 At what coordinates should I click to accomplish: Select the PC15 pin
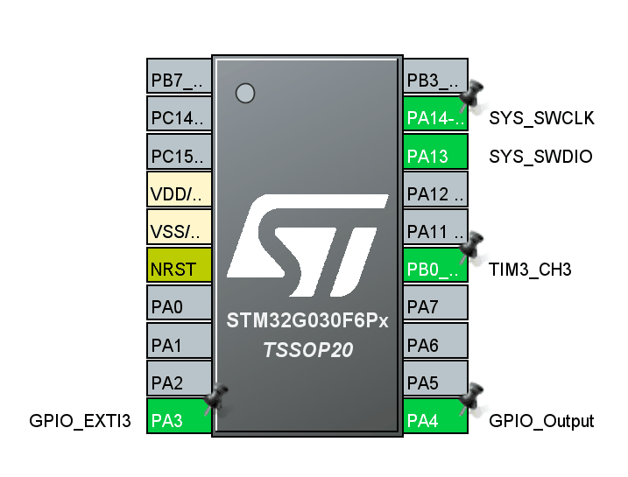click(x=179, y=151)
